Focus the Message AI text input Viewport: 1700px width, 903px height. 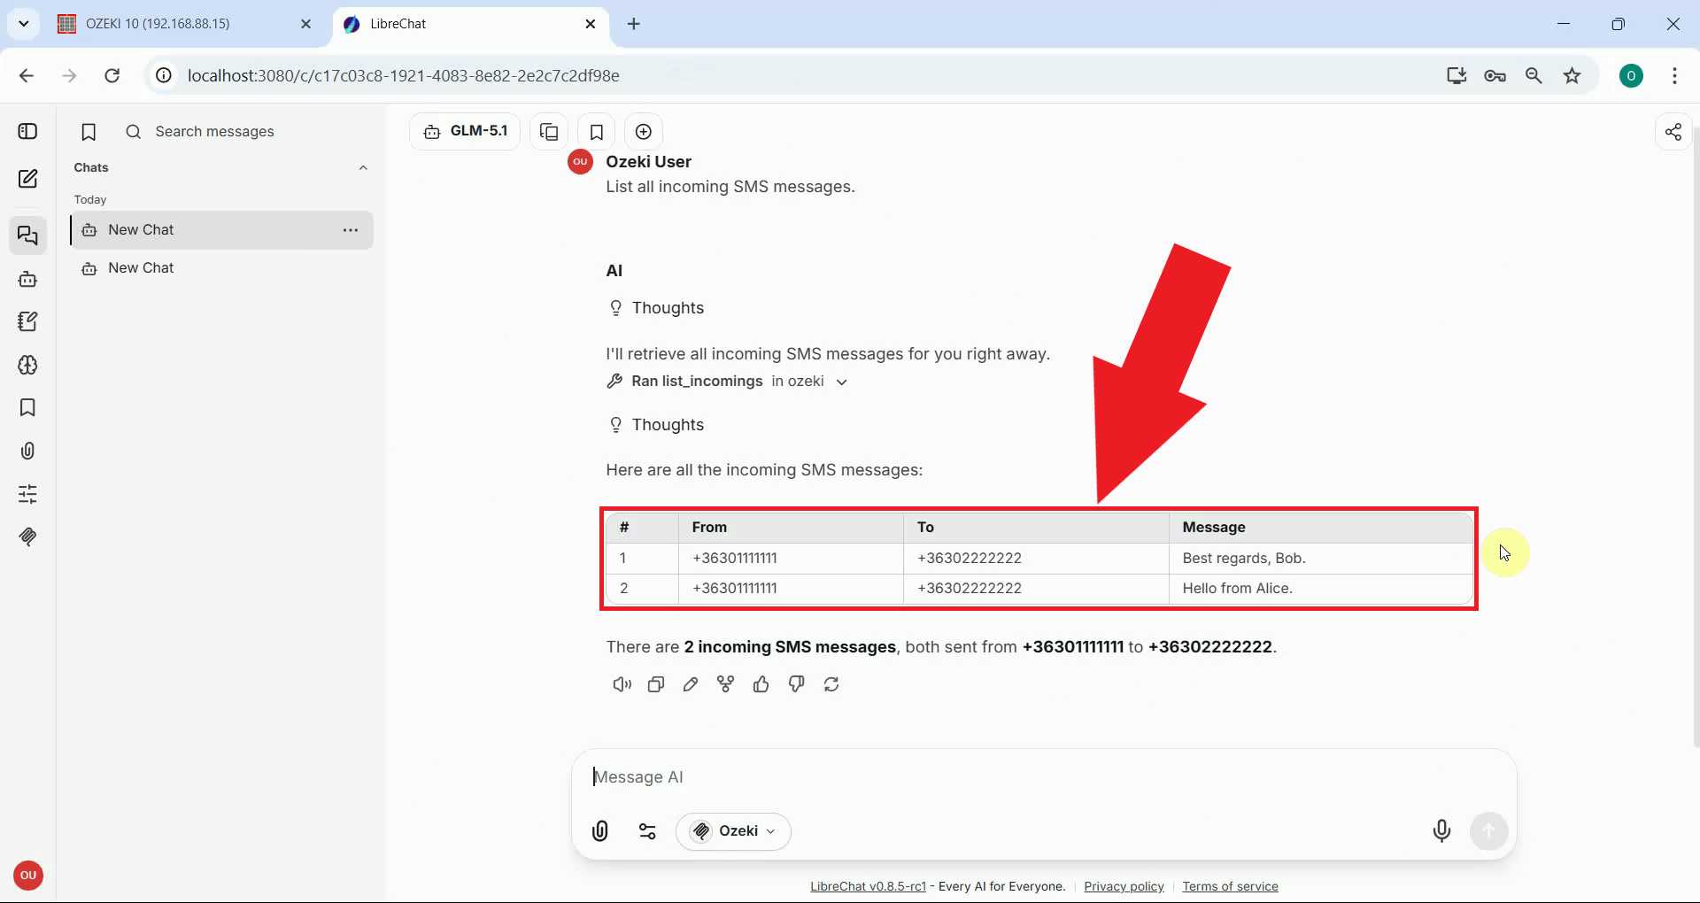1045,777
